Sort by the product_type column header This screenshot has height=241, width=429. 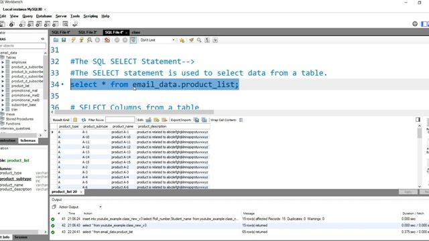pyautogui.click(x=68, y=127)
